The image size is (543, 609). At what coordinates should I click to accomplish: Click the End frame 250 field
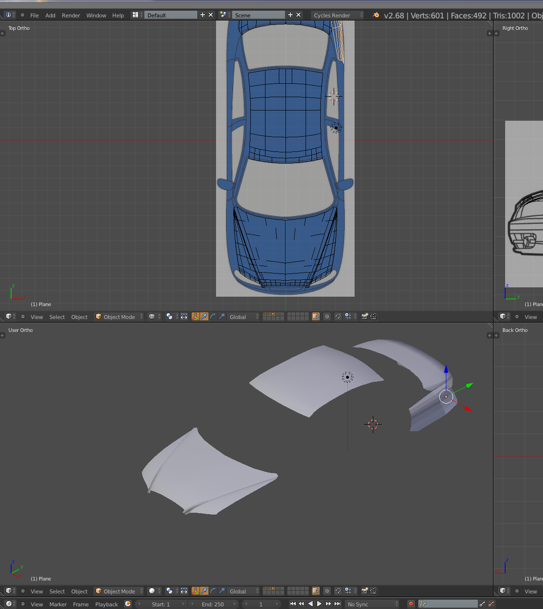tap(213, 604)
